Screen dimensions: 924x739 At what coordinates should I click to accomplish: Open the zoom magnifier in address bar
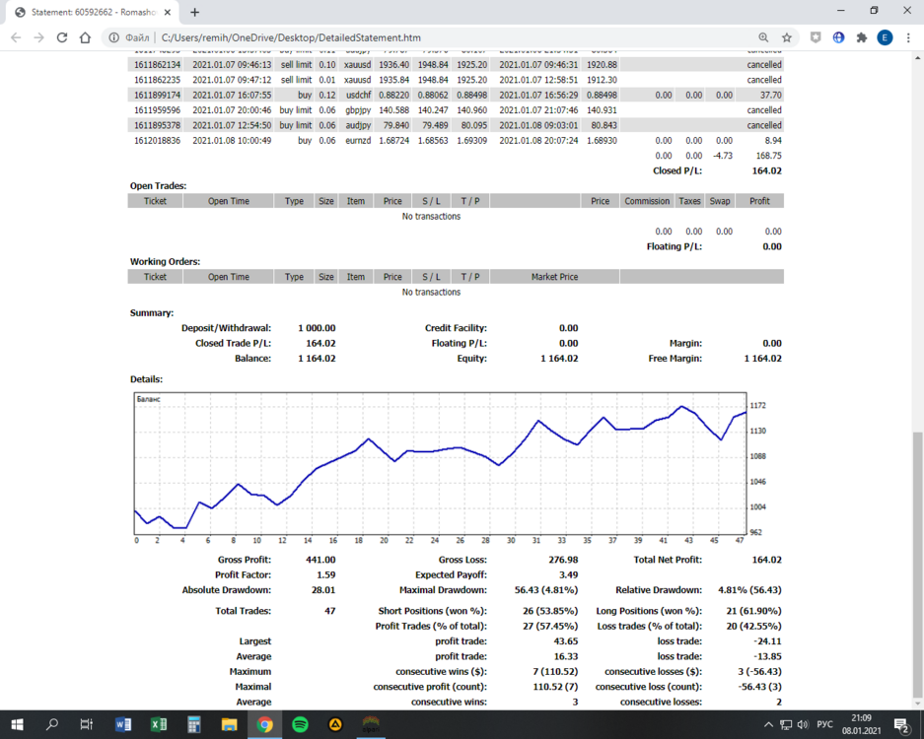click(763, 37)
